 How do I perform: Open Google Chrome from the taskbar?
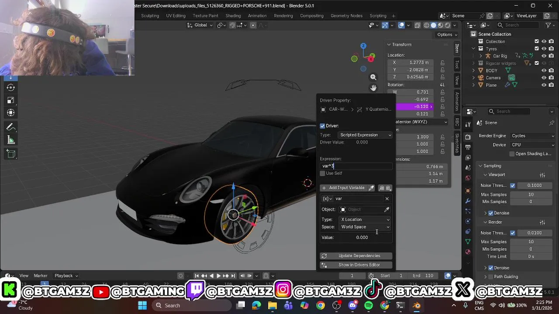click(321, 306)
